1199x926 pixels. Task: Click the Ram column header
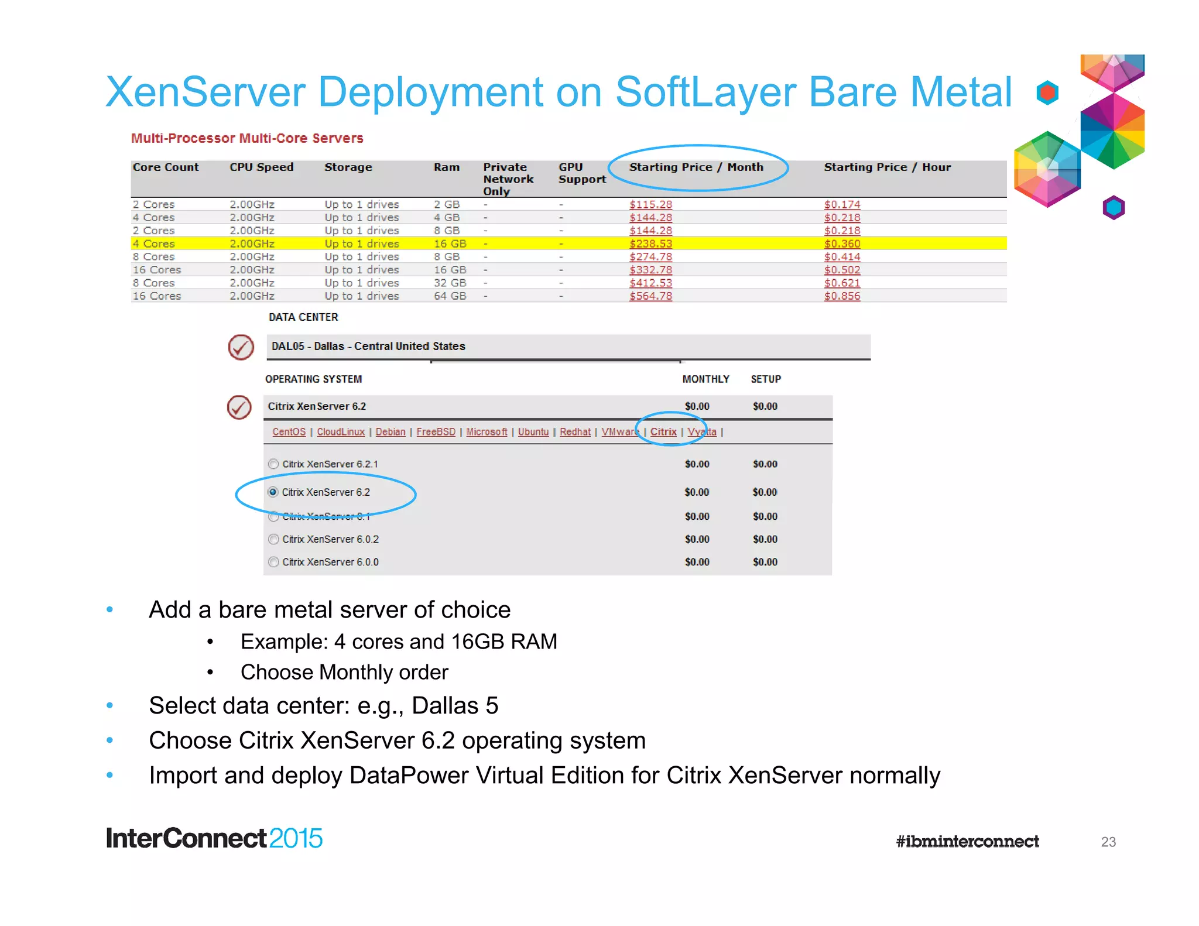click(x=447, y=167)
